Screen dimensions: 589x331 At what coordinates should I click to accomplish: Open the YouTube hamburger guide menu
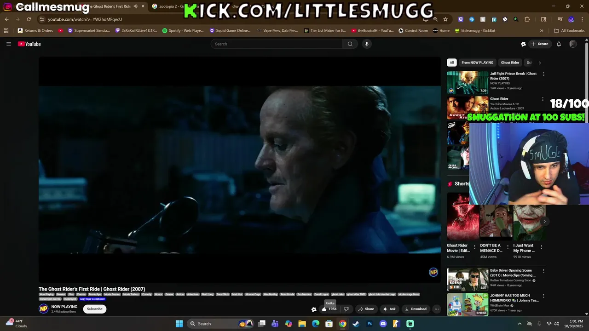tap(8, 44)
